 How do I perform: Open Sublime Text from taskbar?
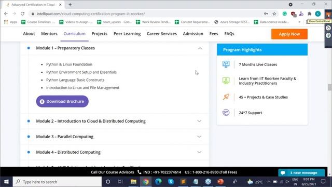tap(183, 182)
